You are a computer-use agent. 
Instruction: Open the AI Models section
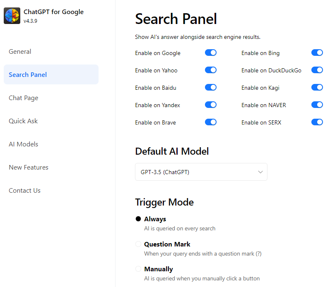[23, 144]
